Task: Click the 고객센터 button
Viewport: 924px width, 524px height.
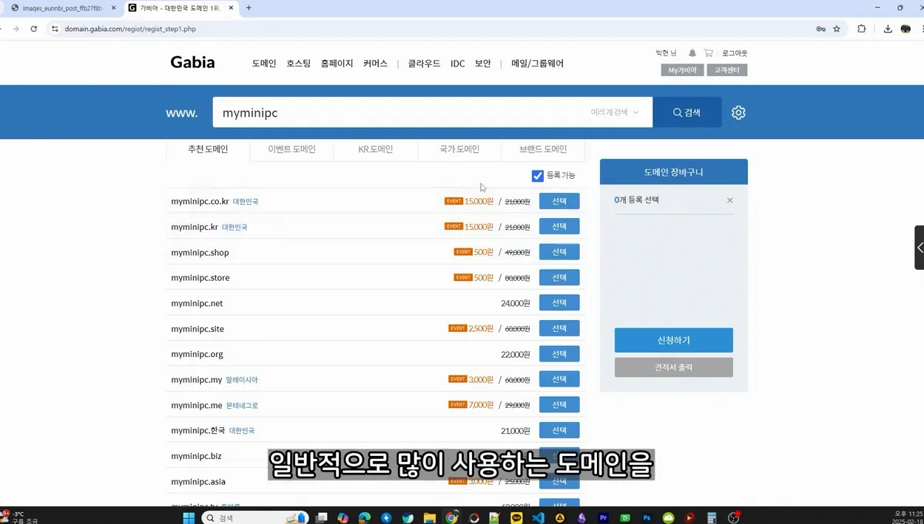Action: [x=727, y=70]
